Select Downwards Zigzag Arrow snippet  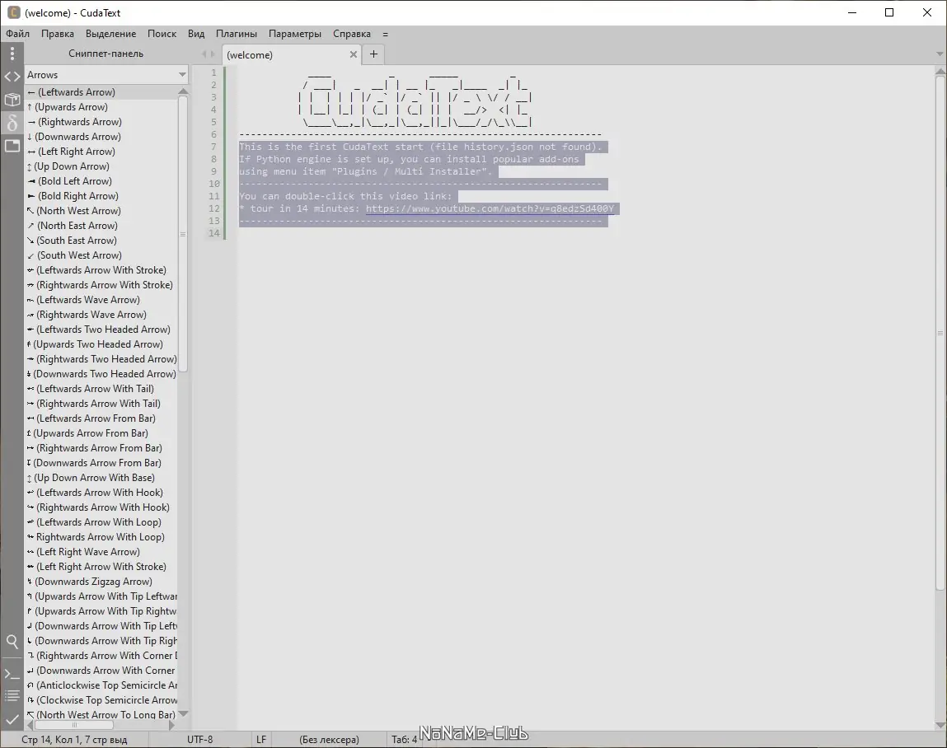pyautogui.click(x=101, y=582)
